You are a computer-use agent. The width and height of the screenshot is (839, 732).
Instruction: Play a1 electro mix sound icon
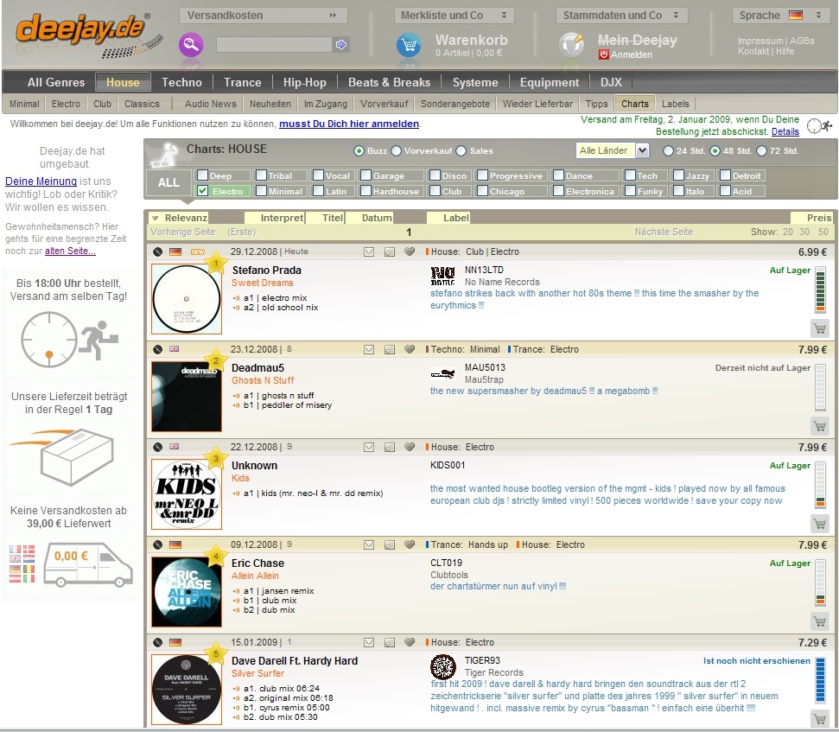click(x=236, y=298)
